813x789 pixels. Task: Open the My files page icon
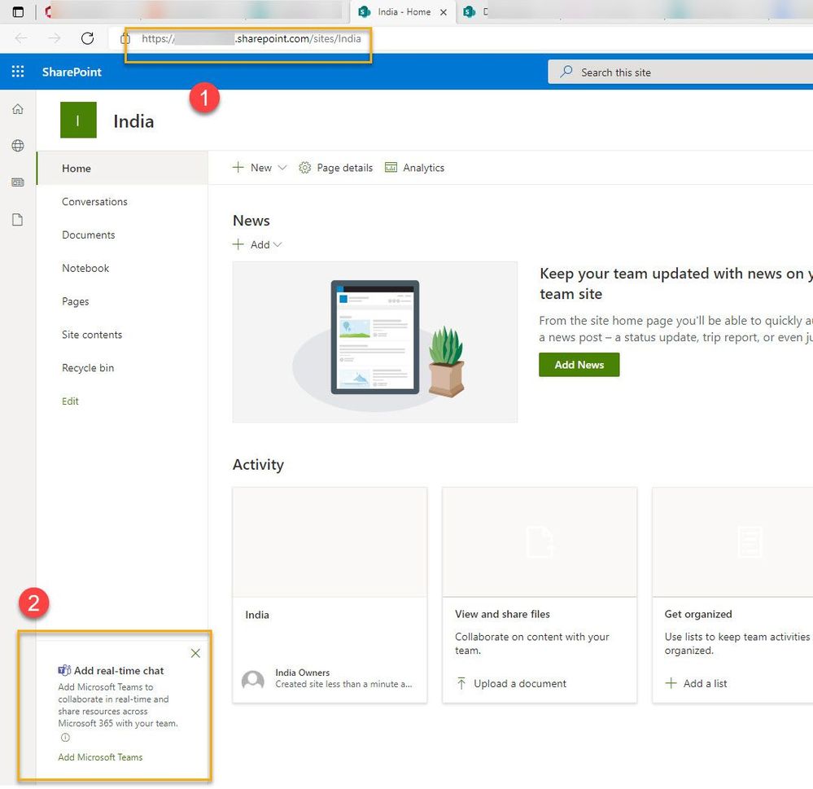(x=18, y=219)
